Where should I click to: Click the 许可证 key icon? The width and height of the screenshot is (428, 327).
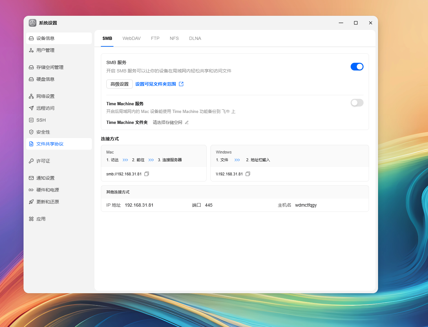pos(31,161)
